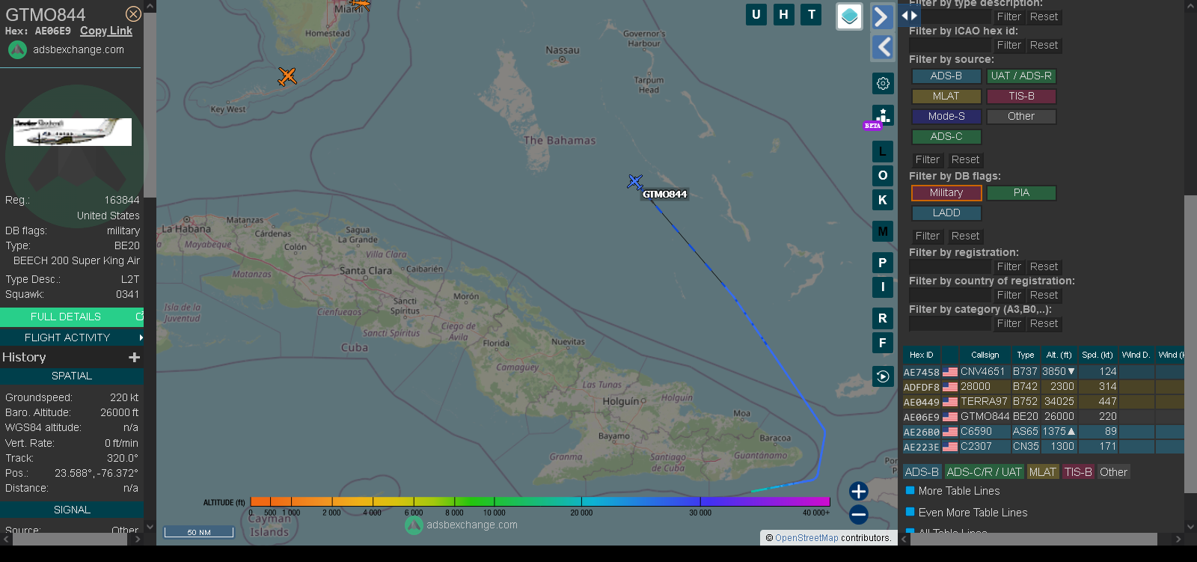Toggle the M map button
This screenshot has height=562, width=1197.
883,231
